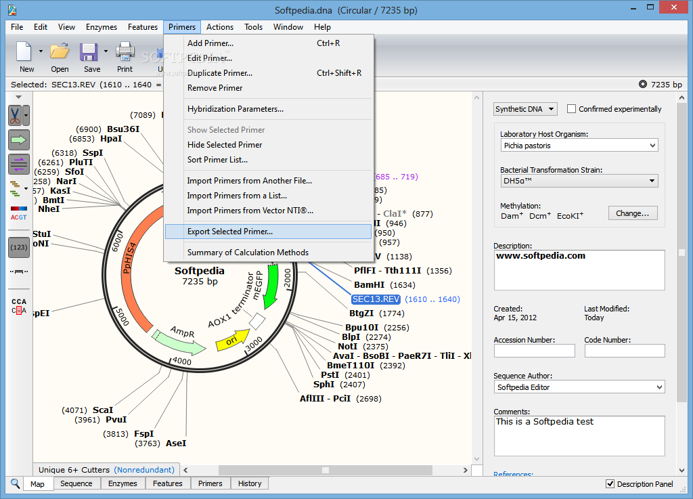Toggle the Description Panel checkbox
Image resolution: width=693 pixels, height=499 pixels.
click(610, 484)
